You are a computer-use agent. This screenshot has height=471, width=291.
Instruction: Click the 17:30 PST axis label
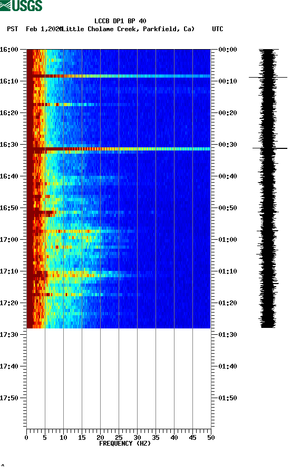[9, 335]
